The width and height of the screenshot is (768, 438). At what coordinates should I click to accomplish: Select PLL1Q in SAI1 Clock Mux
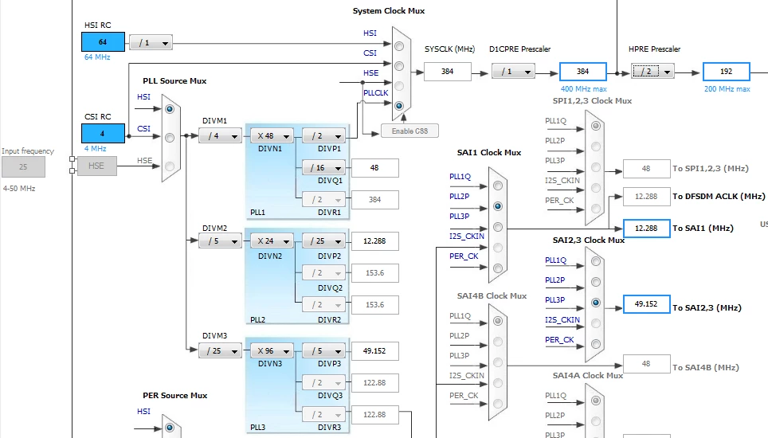pos(498,186)
